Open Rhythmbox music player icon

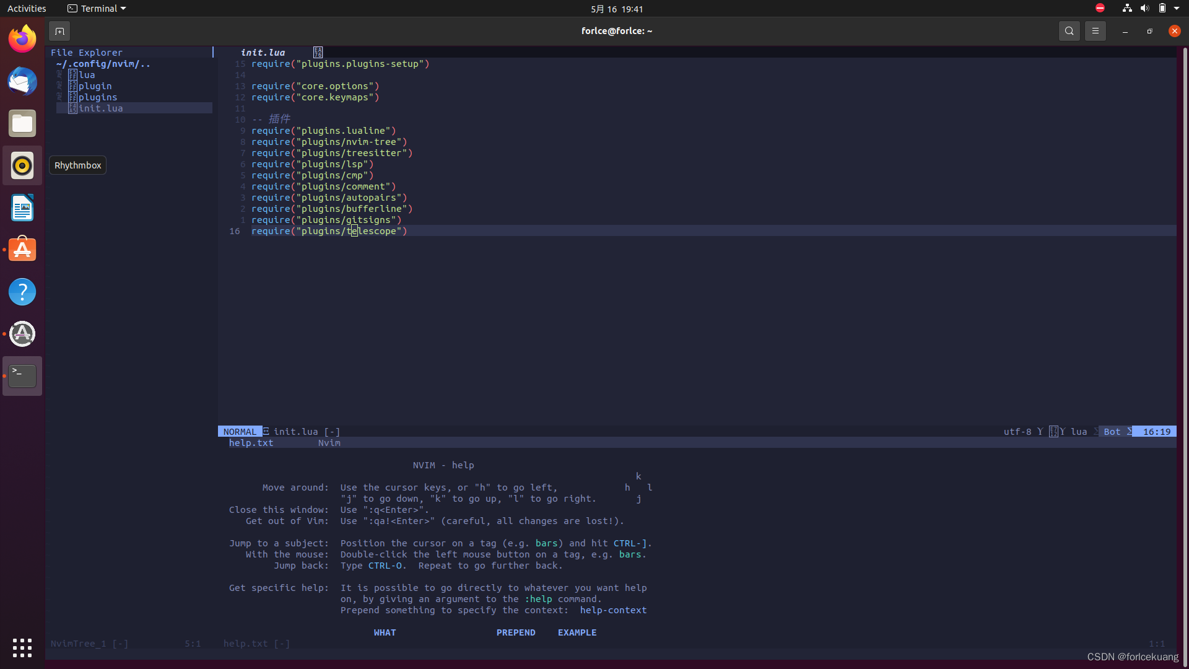[22, 165]
